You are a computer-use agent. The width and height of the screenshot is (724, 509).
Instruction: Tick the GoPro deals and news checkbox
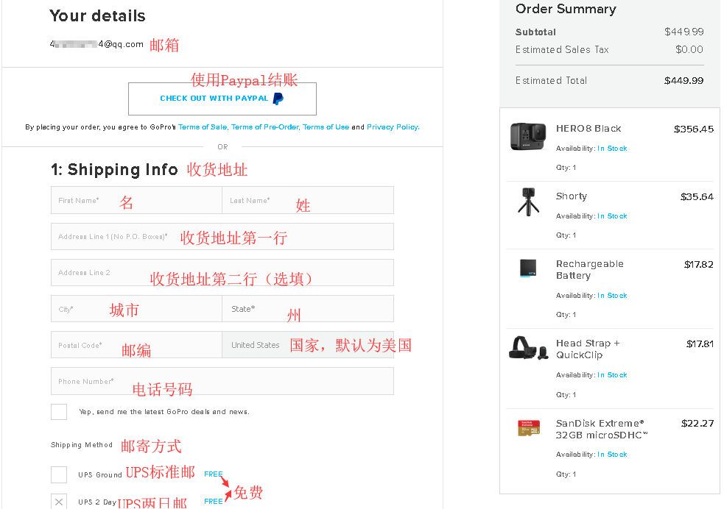(x=59, y=412)
